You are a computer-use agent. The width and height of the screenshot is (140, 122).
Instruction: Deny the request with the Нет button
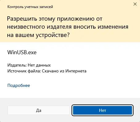(x=102, y=110)
